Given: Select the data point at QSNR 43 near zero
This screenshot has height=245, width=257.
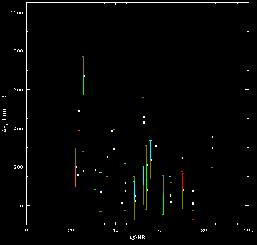Looking at the screenshot, I should tap(122, 203).
